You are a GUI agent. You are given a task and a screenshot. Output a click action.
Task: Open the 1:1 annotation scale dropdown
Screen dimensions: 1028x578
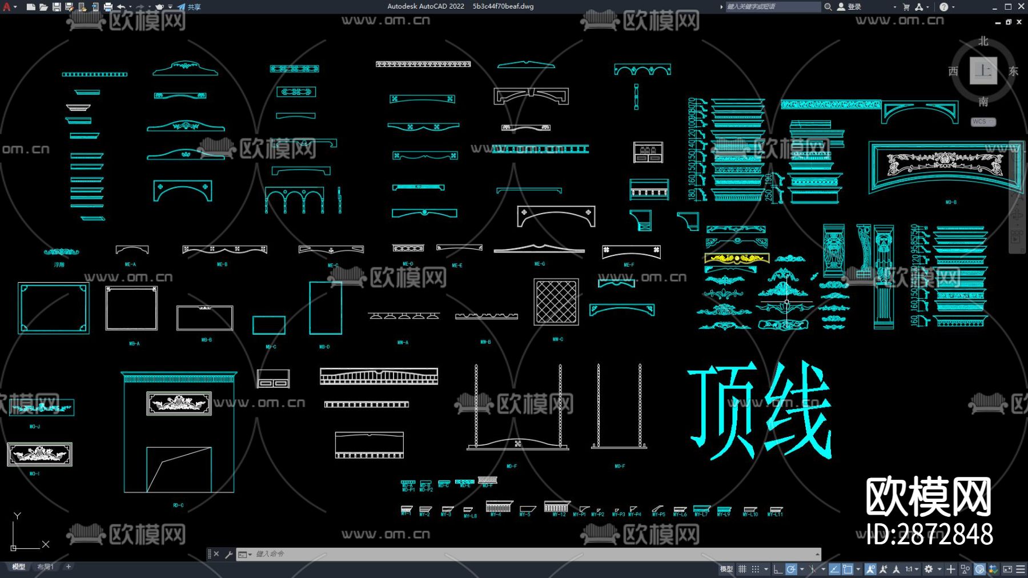click(x=911, y=569)
